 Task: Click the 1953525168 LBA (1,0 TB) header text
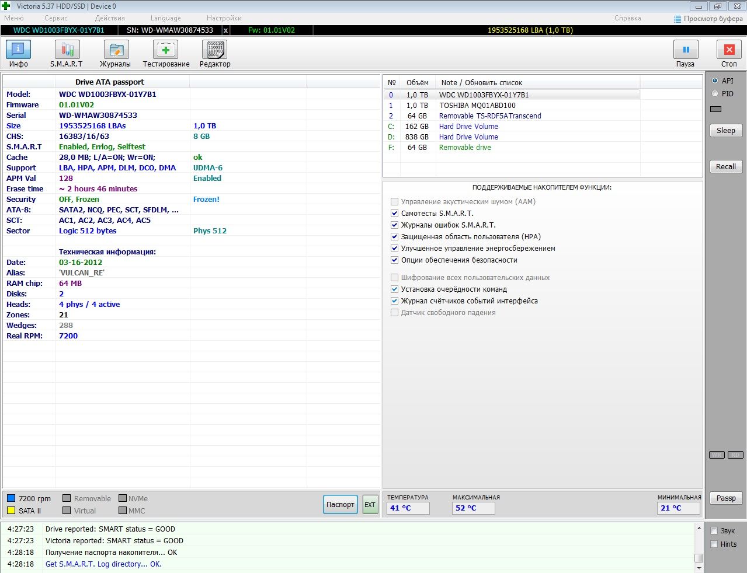[530, 30]
